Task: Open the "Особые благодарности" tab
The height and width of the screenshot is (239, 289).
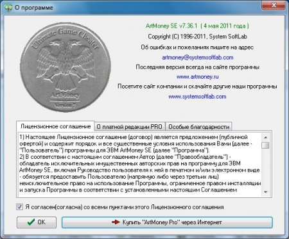Action: pos(199,127)
